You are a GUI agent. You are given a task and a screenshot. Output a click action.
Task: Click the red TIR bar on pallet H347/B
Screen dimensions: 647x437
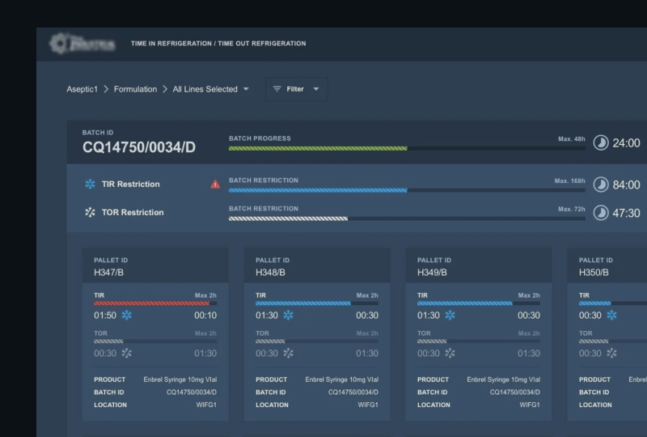point(151,303)
